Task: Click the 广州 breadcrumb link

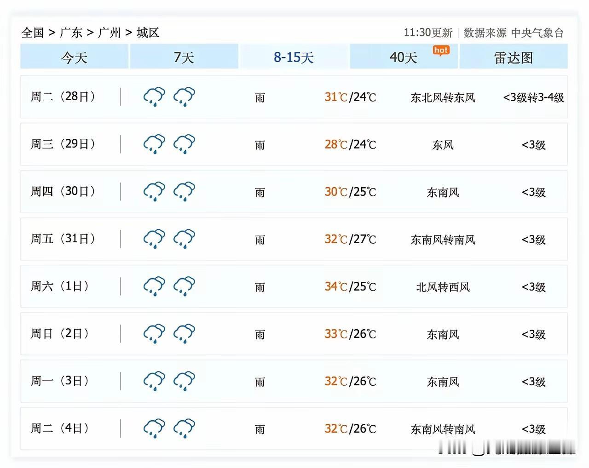Action: click(x=110, y=33)
